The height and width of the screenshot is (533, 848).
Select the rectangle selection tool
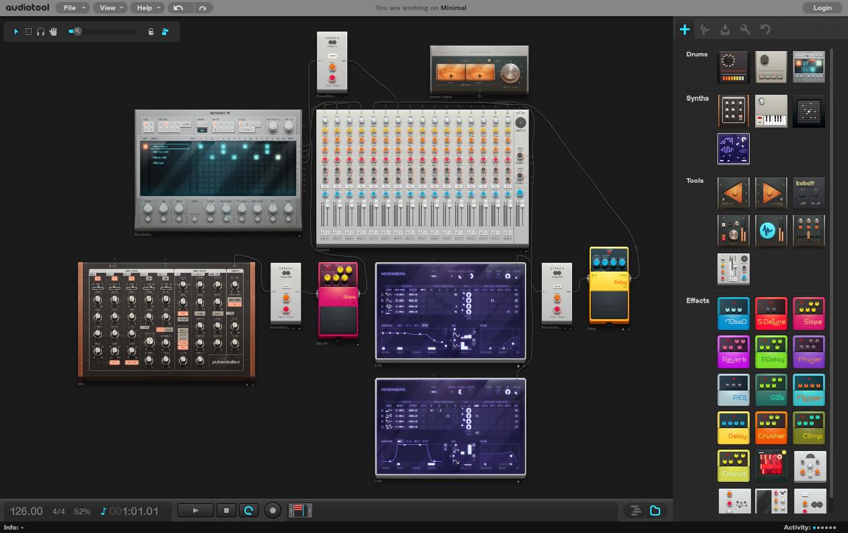click(28, 31)
